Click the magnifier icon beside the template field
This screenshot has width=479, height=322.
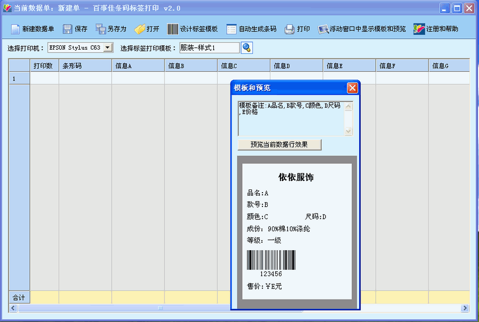(246, 47)
